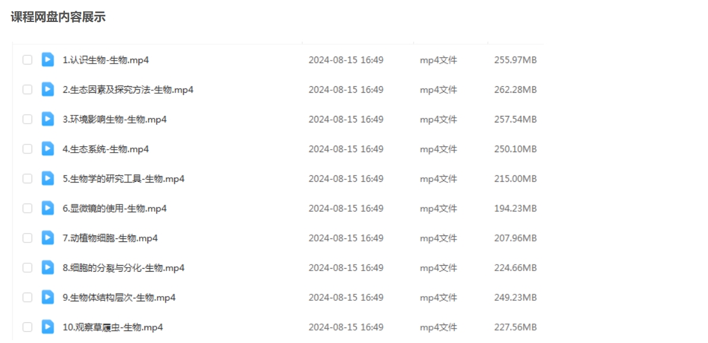Click the 课程网盘内容展示 heading

(58, 17)
